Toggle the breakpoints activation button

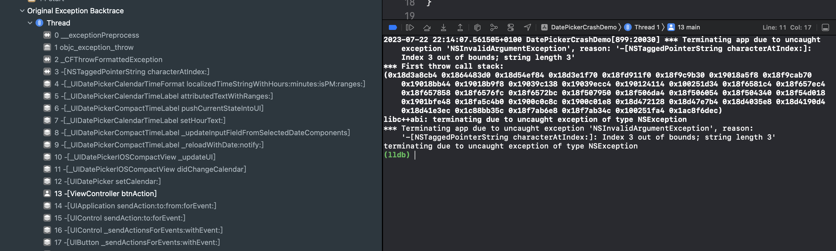pos(393,27)
